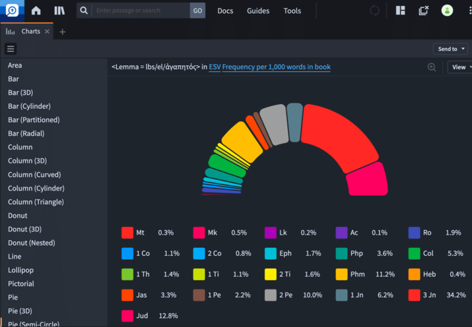This screenshot has height=327, width=472.
Task: Expand the Send to dropdown
Action: coord(451,49)
